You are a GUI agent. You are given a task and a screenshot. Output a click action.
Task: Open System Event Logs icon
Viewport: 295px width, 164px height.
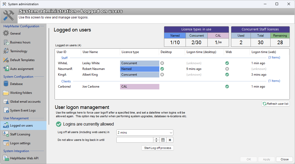click(x=6, y=110)
